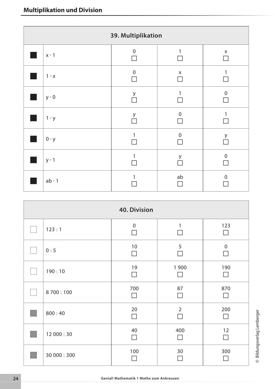Click the 40. Division table header
The height and width of the screenshot is (389, 275).
click(136, 210)
